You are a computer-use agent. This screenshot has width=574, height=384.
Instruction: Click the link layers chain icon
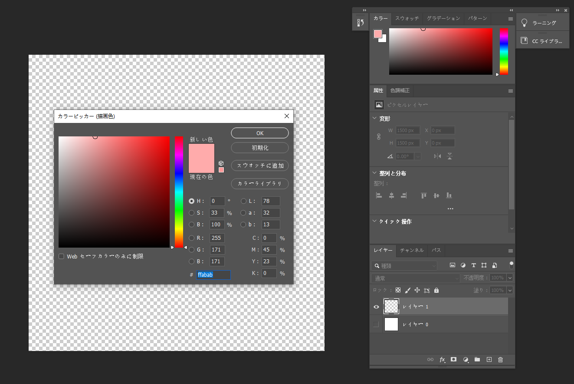pyautogui.click(x=430, y=360)
